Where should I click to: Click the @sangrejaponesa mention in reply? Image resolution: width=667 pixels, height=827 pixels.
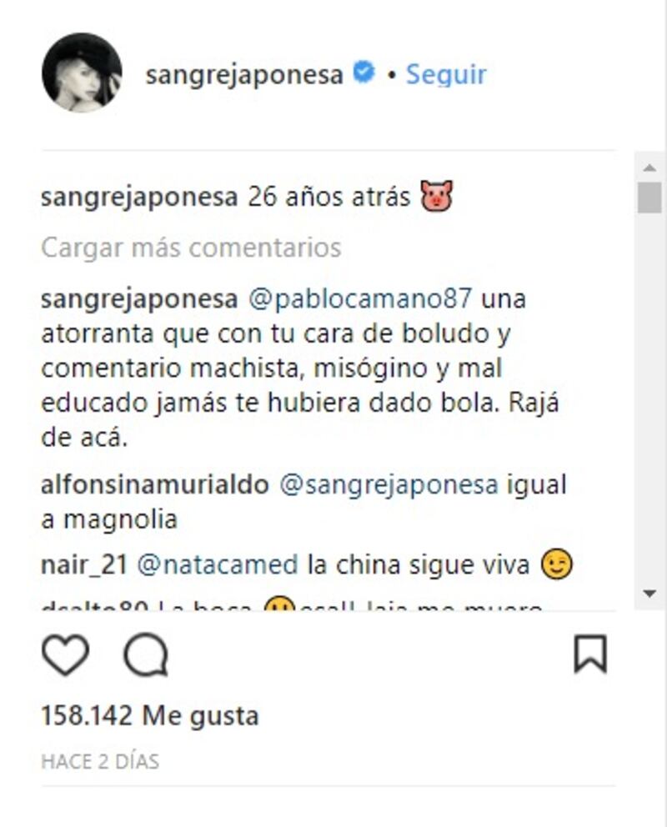coord(389,485)
